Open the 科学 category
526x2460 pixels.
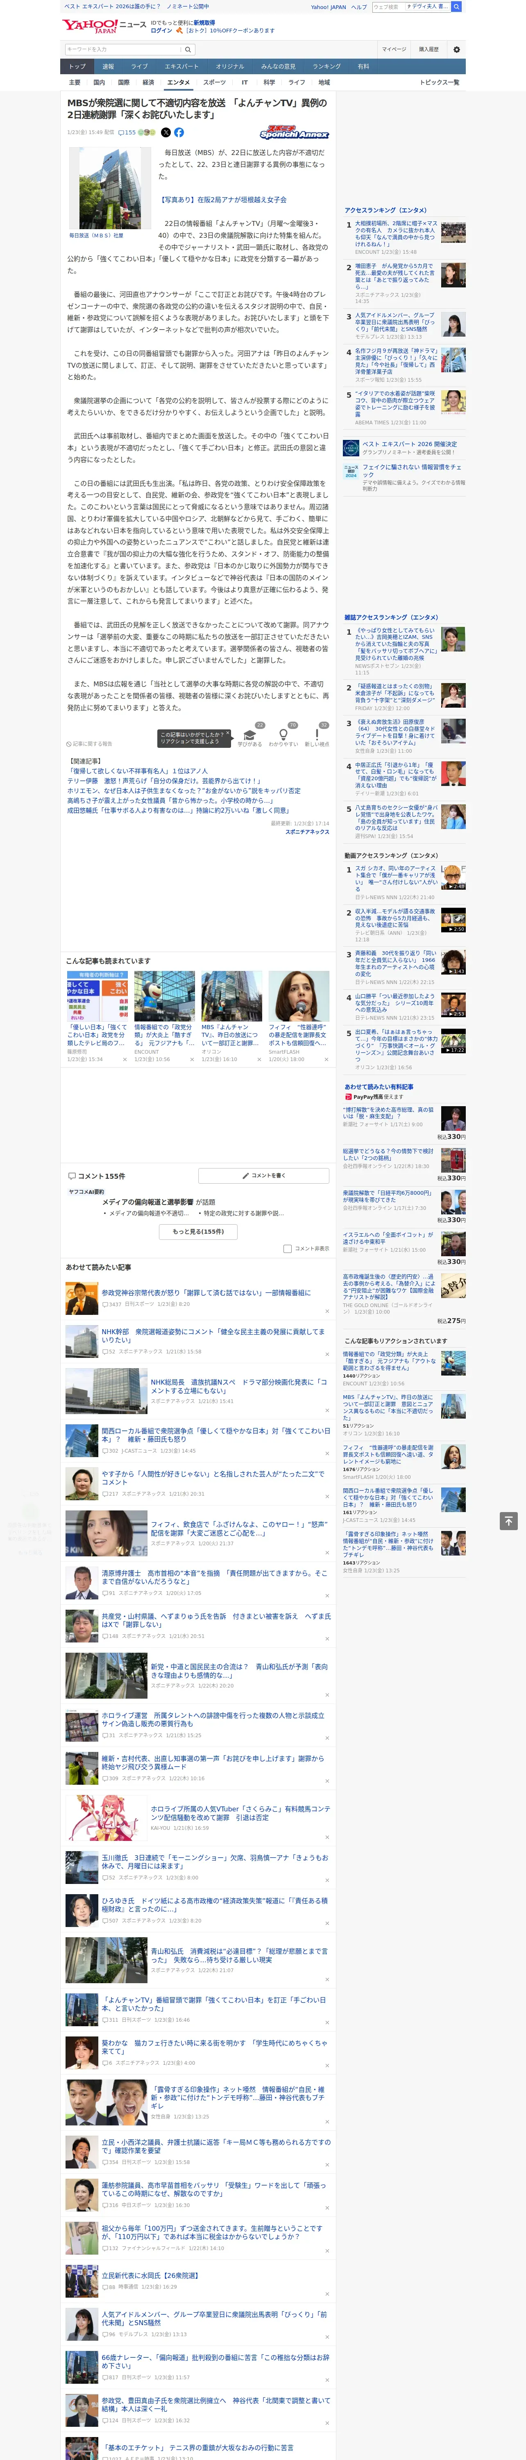click(269, 82)
